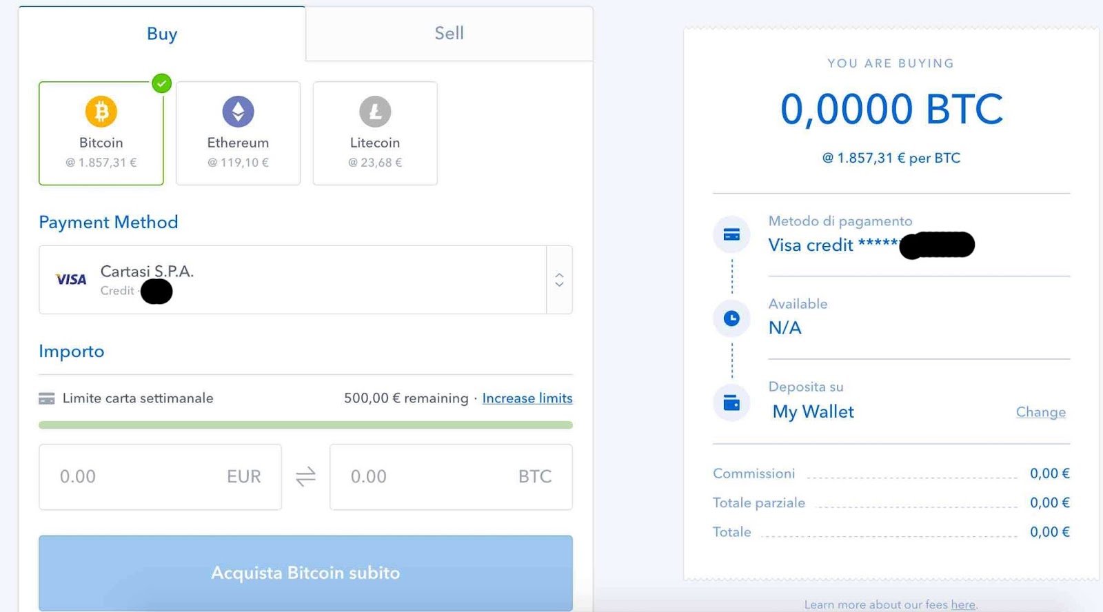The height and width of the screenshot is (612, 1103).
Task: Click the '500,00 € remaining' text
Action: click(406, 398)
